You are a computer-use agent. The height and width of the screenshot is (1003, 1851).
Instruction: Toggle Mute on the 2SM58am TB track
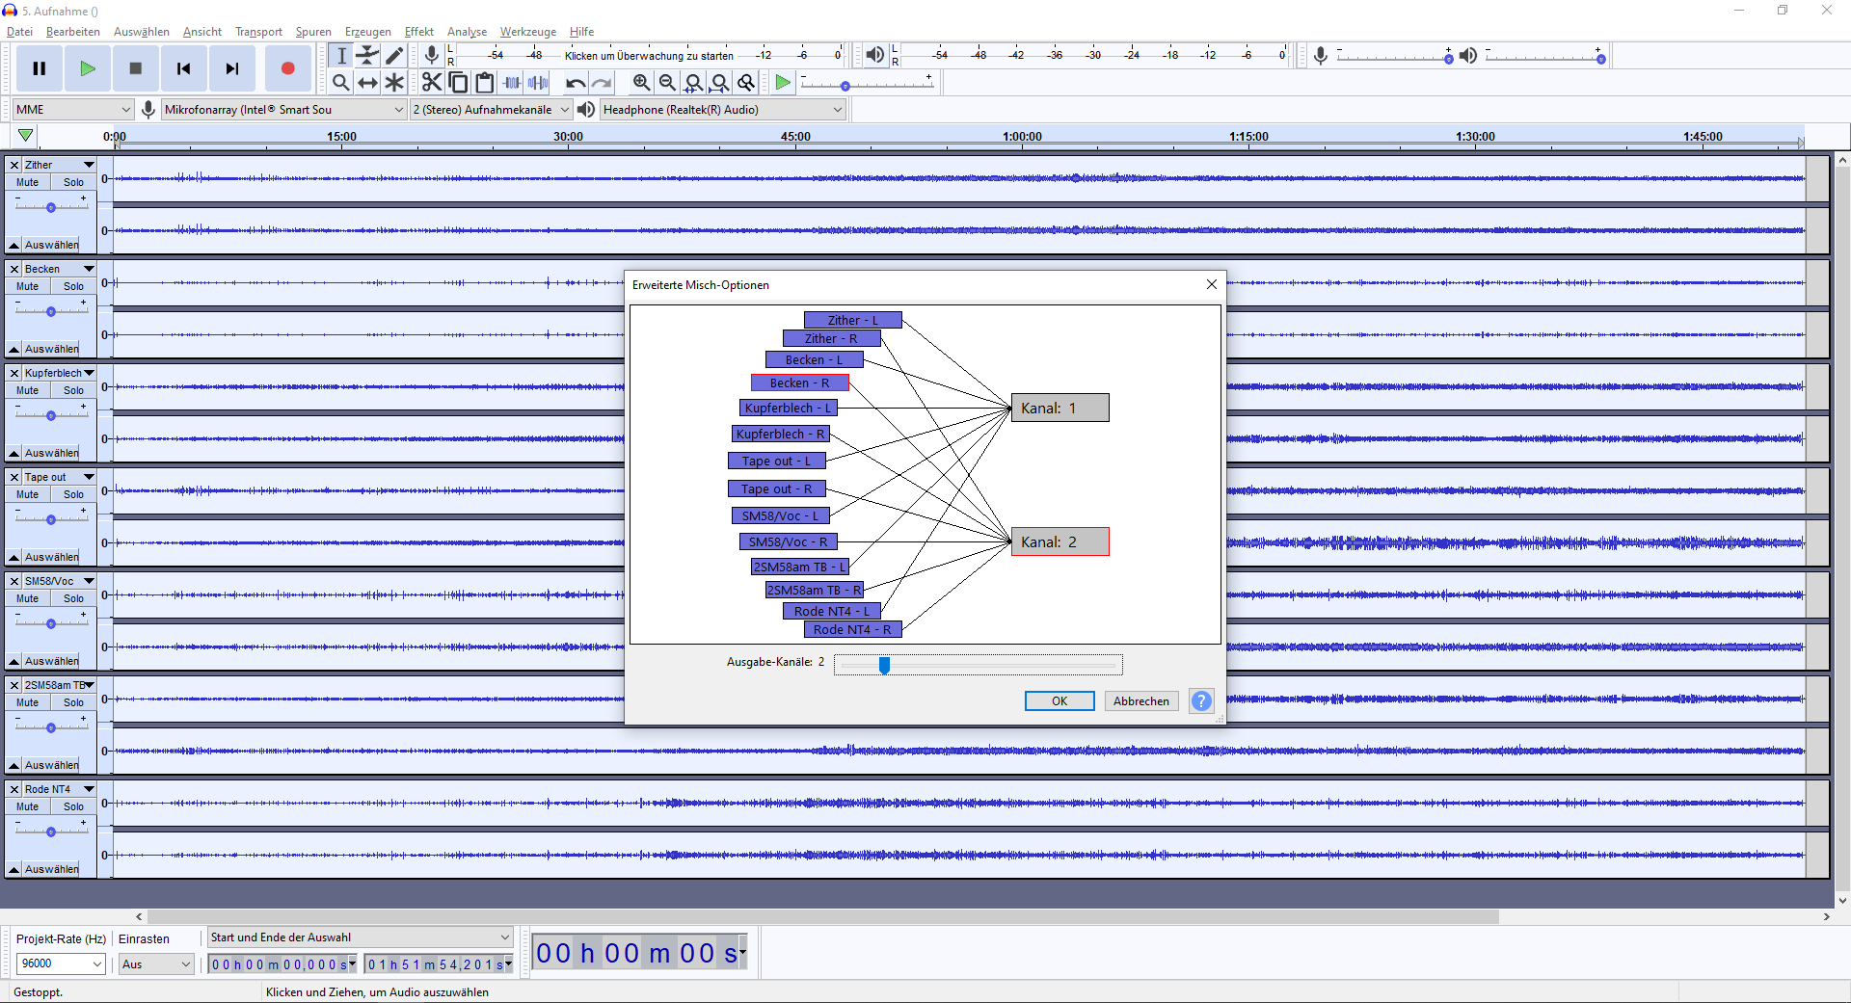[28, 702]
